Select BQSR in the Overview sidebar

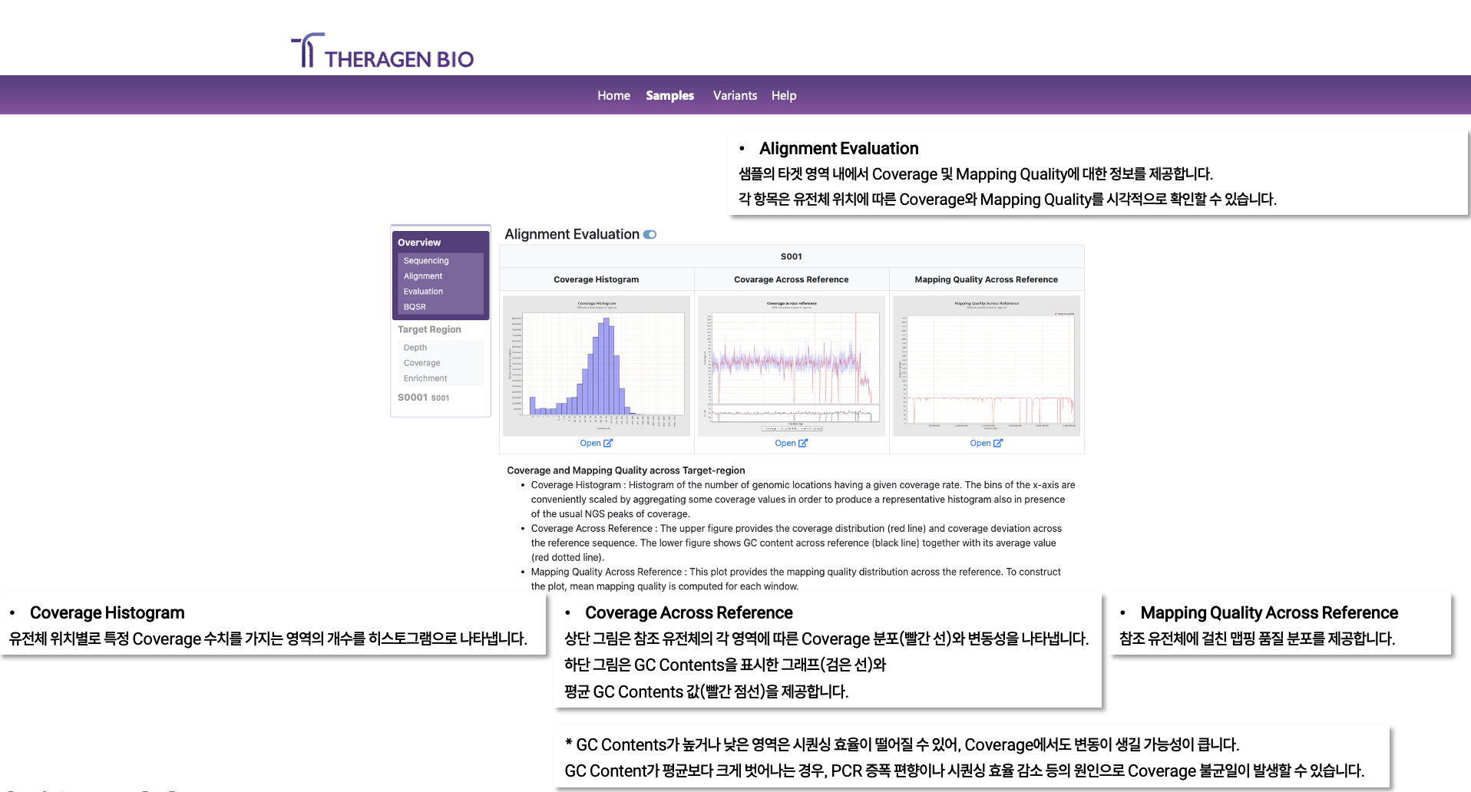coord(415,307)
